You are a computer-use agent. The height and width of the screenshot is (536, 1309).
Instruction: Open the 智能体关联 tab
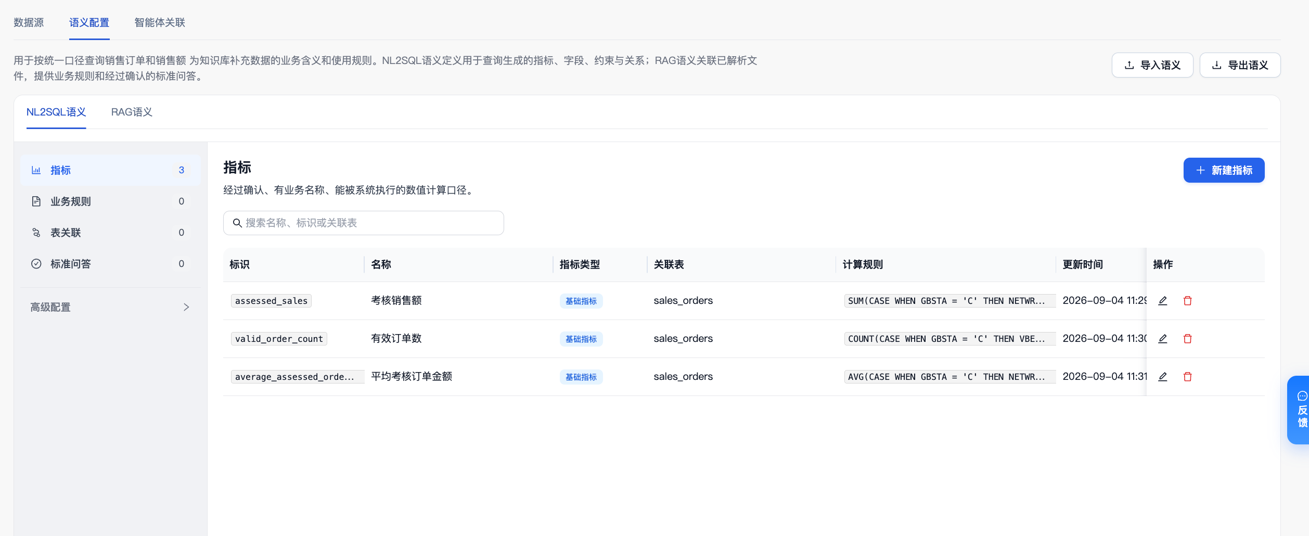(x=160, y=22)
